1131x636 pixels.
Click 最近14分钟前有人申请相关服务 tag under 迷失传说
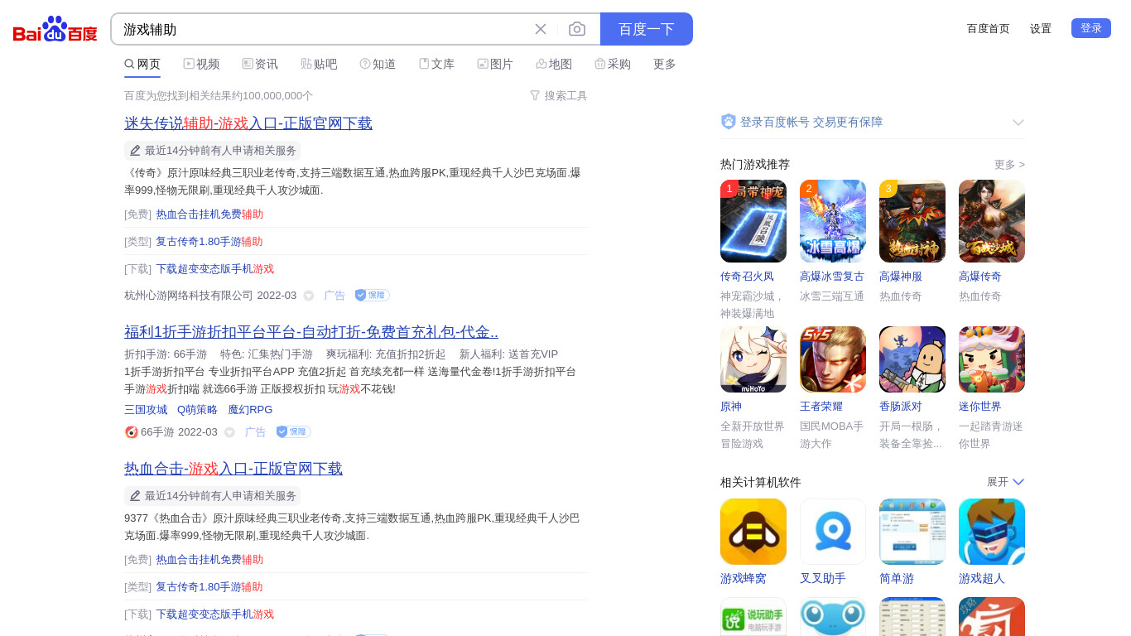point(213,150)
